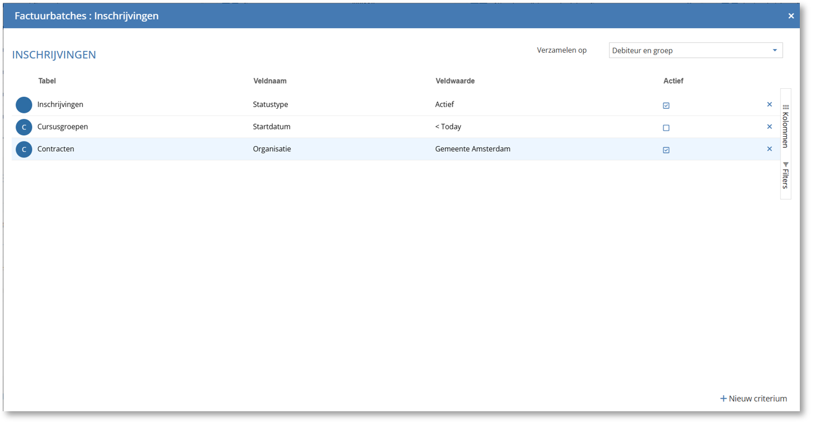Expand the Kolommen side panel

[786, 126]
